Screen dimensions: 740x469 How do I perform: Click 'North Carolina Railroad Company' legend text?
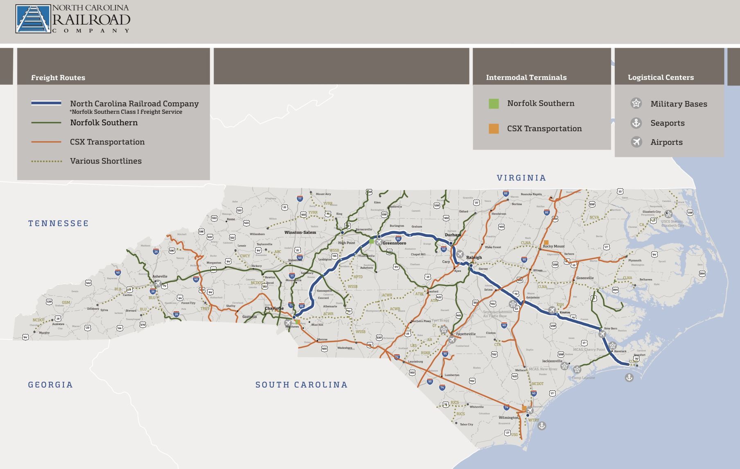[134, 104]
